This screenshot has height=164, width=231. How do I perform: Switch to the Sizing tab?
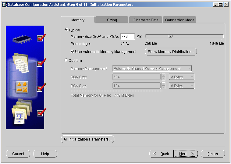point(112,20)
